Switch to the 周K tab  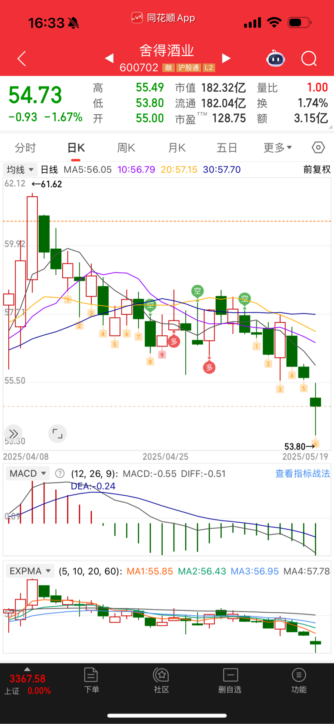pyautogui.click(x=126, y=148)
